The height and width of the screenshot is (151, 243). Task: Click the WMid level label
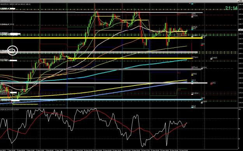(x=194, y=74)
